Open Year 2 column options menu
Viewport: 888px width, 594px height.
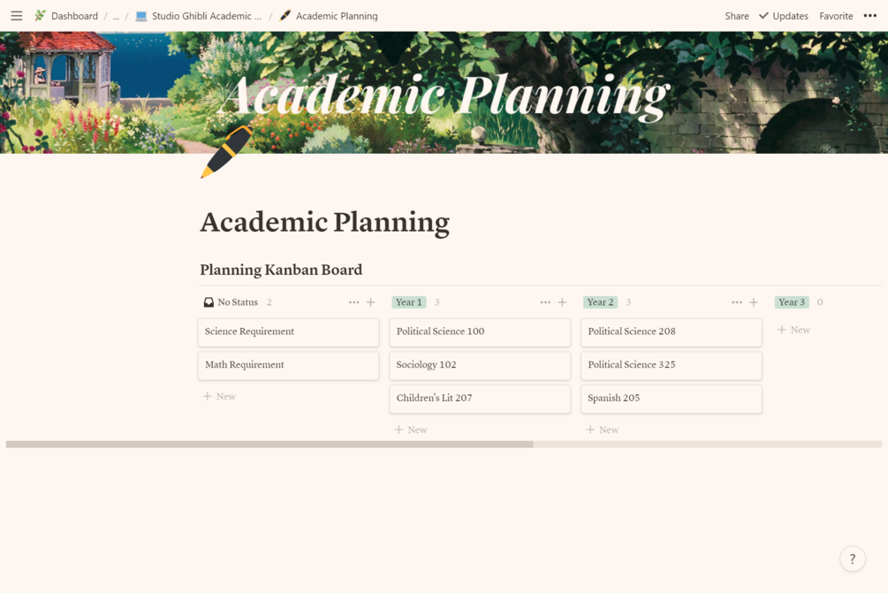(x=737, y=302)
